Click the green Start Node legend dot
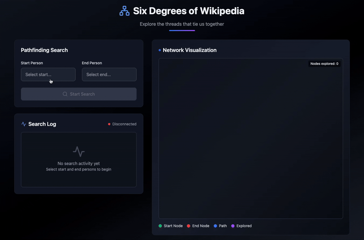Viewport: 364px width, 240px height. pyautogui.click(x=160, y=226)
